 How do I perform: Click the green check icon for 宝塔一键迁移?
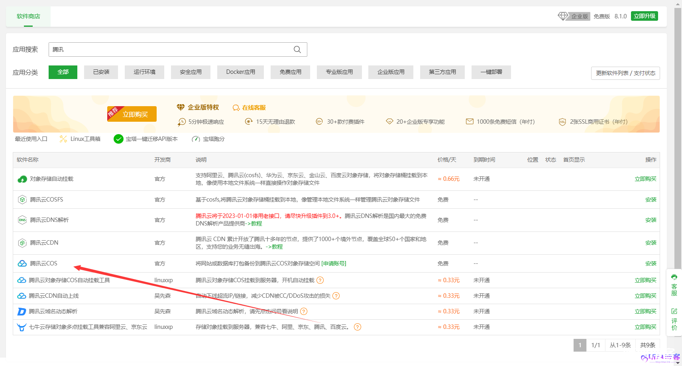118,139
